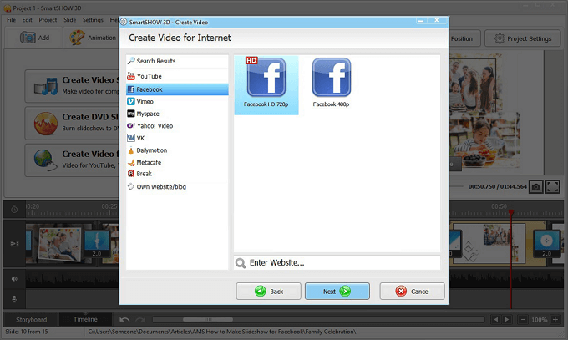
Task: Click the timeline scroll right arrow
Action: 507,320
